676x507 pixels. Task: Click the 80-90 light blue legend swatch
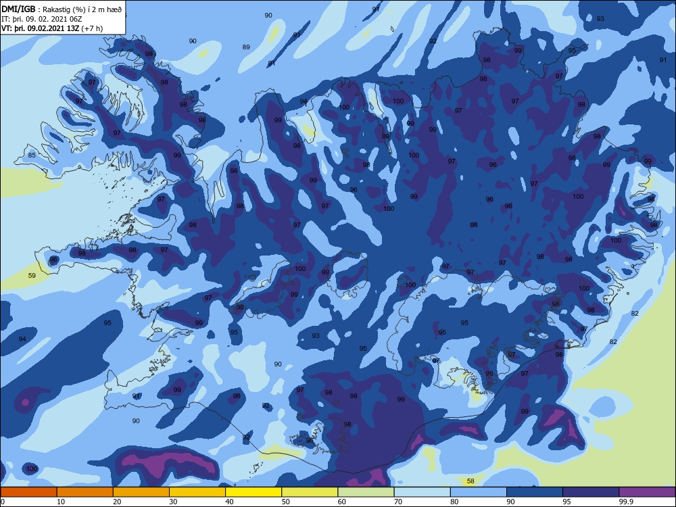coord(479,492)
